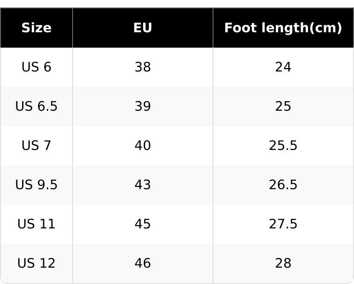Select foot length 27.5 cell
354x284 pixels.
283,224
